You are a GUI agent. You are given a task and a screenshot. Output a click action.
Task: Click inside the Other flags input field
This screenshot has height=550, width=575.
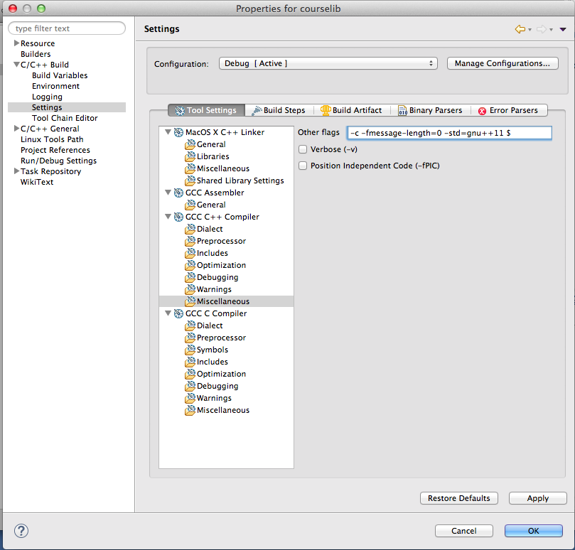pos(448,132)
